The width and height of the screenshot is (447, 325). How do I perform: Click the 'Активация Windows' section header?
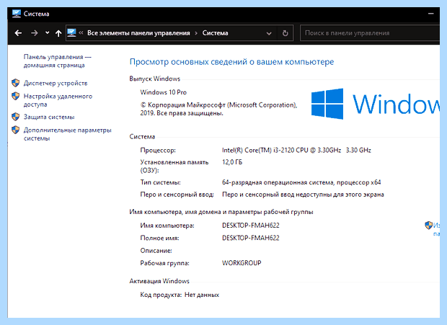point(159,281)
